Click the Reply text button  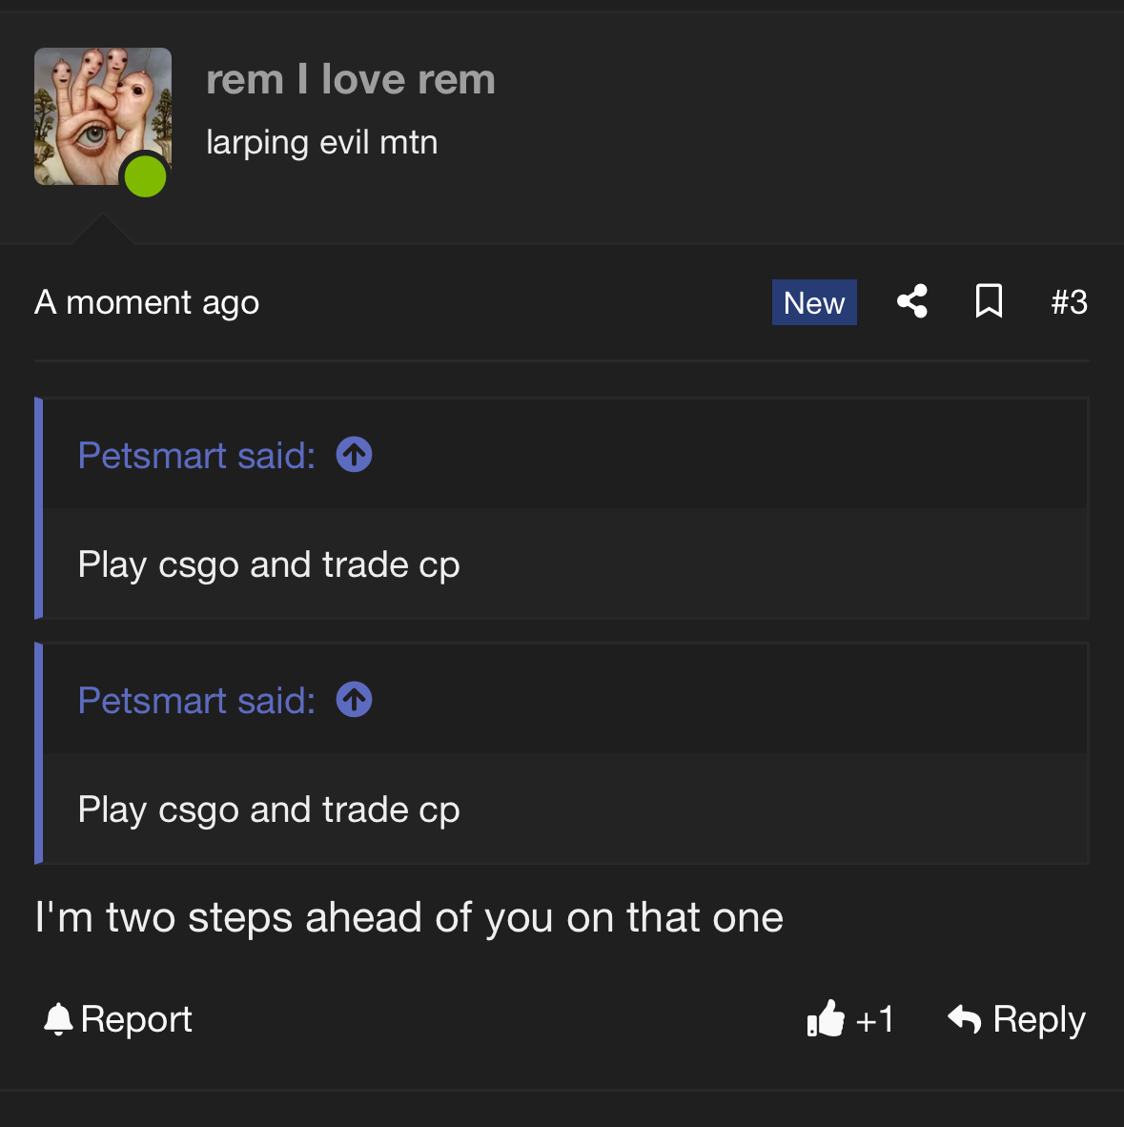point(1039,1019)
